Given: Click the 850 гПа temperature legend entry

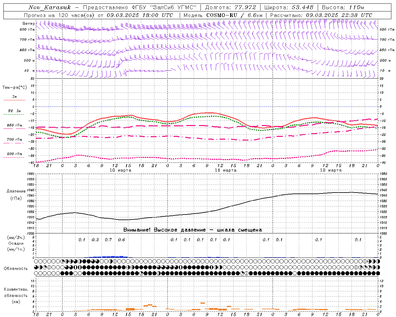Looking at the screenshot, I should [x=15, y=125].
